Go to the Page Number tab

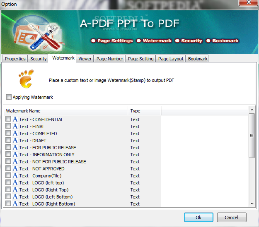110,59
